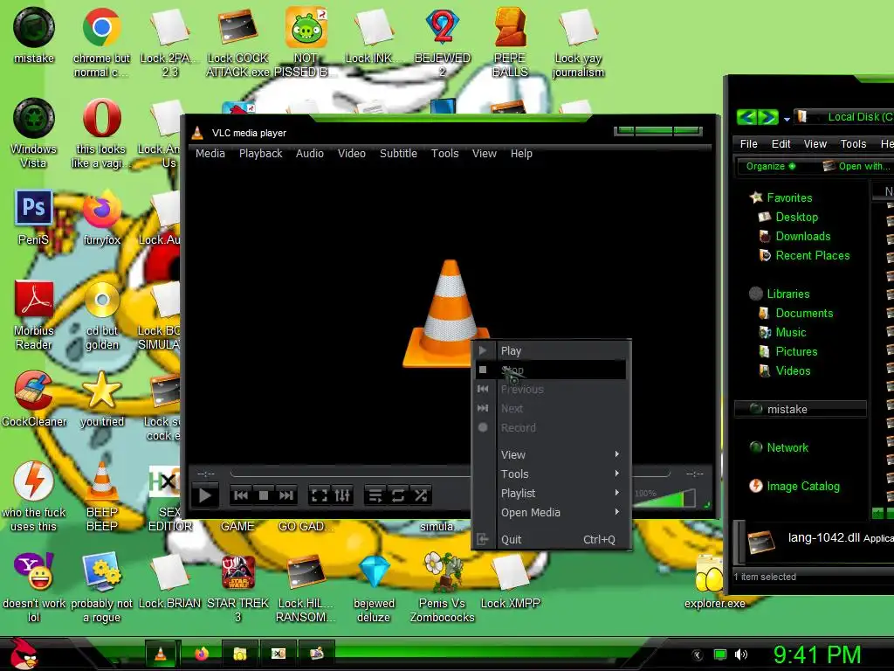Expand the Open Media submenu in context menu

pyautogui.click(x=551, y=512)
